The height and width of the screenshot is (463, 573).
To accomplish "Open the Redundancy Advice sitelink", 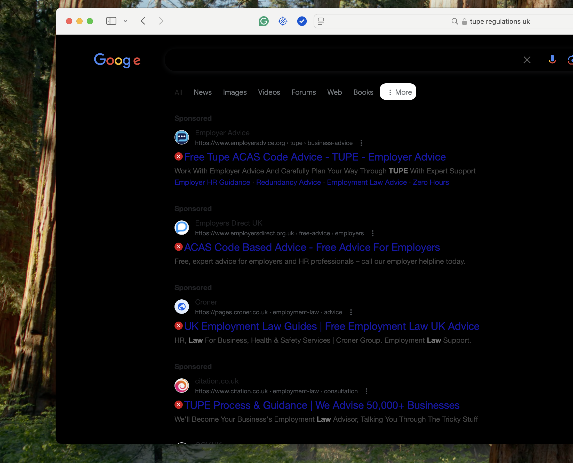I will point(288,182).
